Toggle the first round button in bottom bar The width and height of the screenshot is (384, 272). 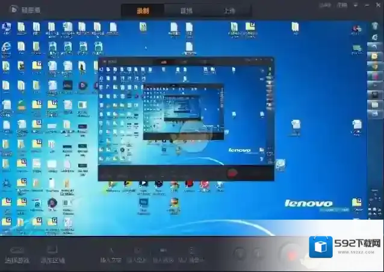(x=240, y=253)
